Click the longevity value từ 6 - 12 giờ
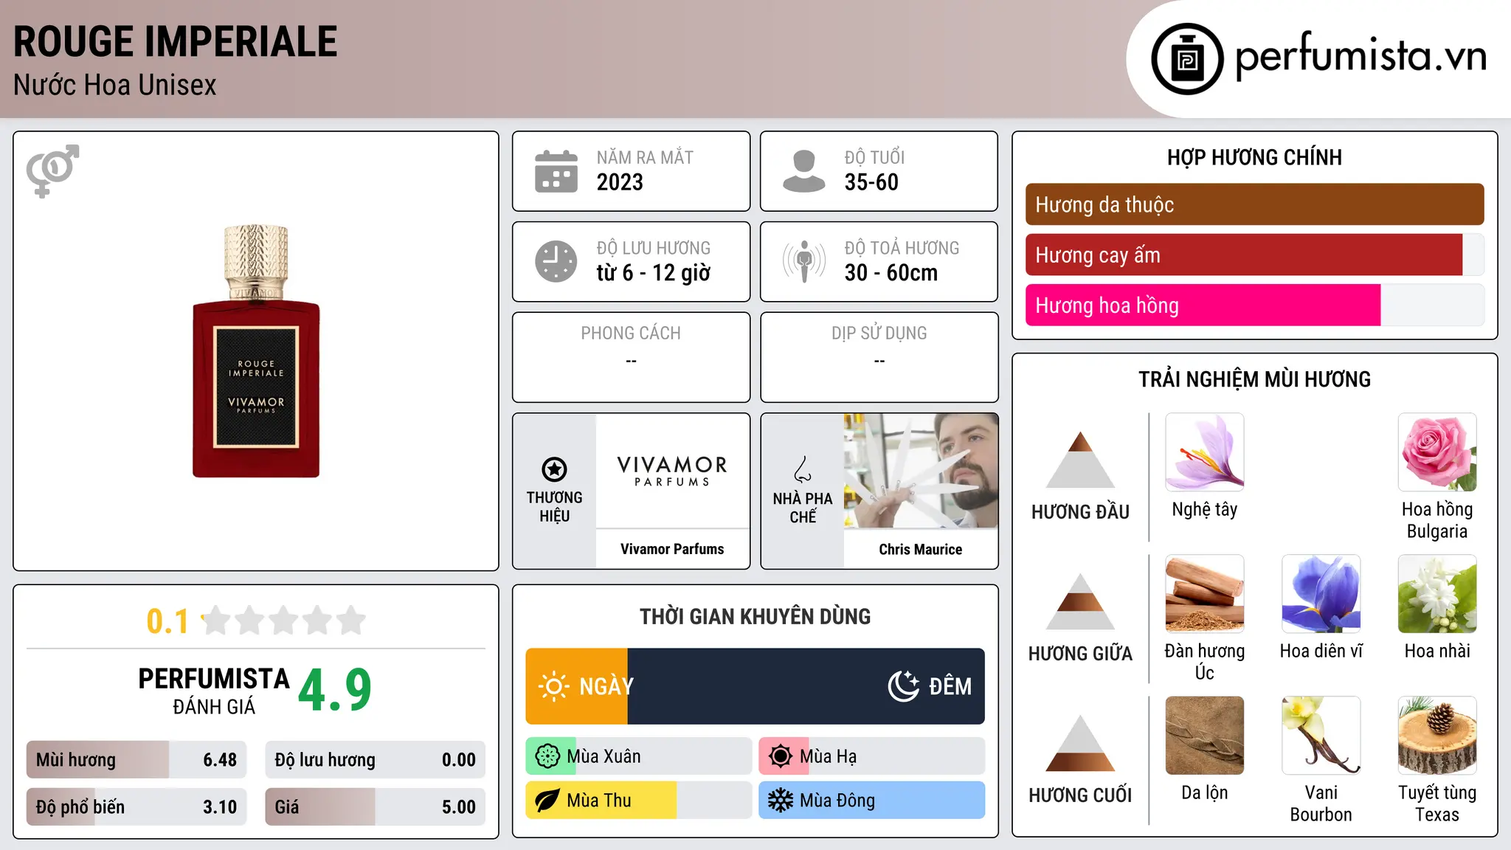Viewport: 1511px width, 850px height. tap(654, 273)
